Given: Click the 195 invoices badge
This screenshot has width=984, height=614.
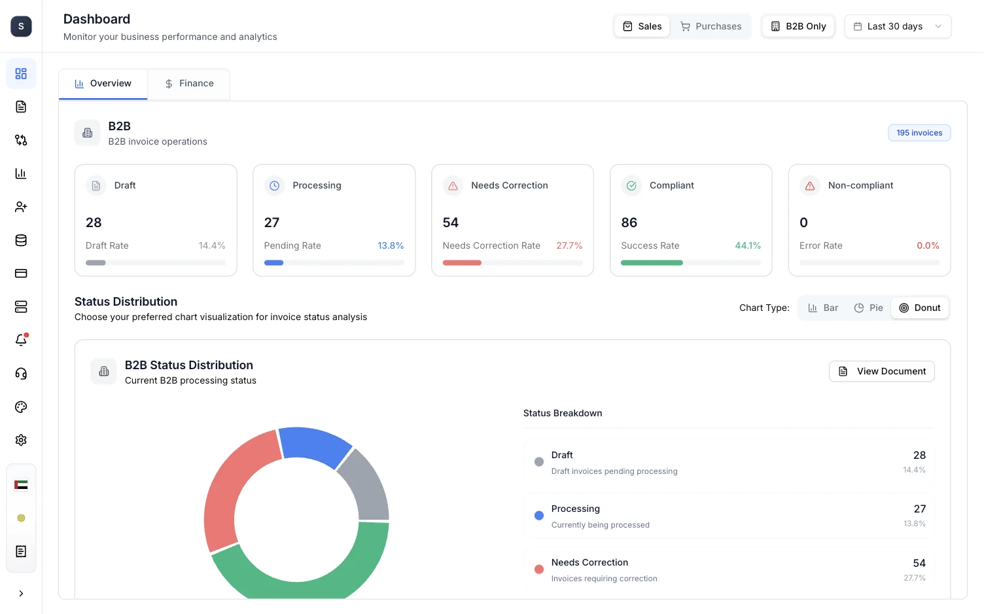Looking at the screenshot, I should 919,133.
